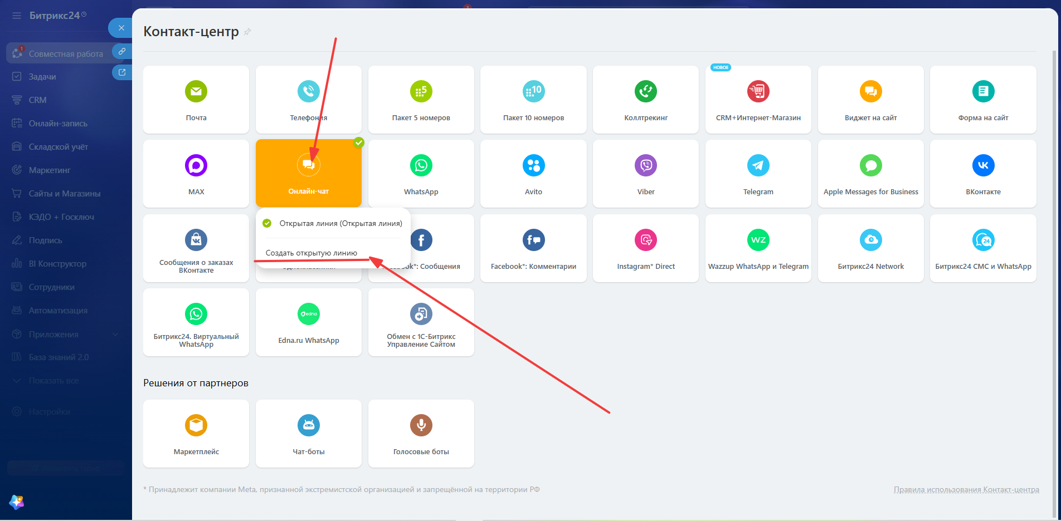Screen dimensions: 1061x521
Task: Open the Виджет на сайт icon
Action: (x=871, y=91)
